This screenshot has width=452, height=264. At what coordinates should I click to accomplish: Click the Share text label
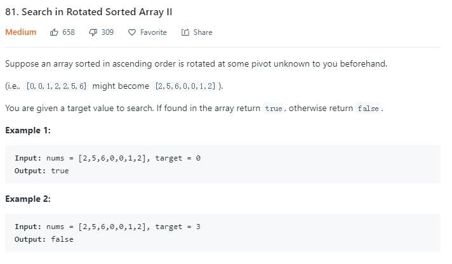[203, 32]
